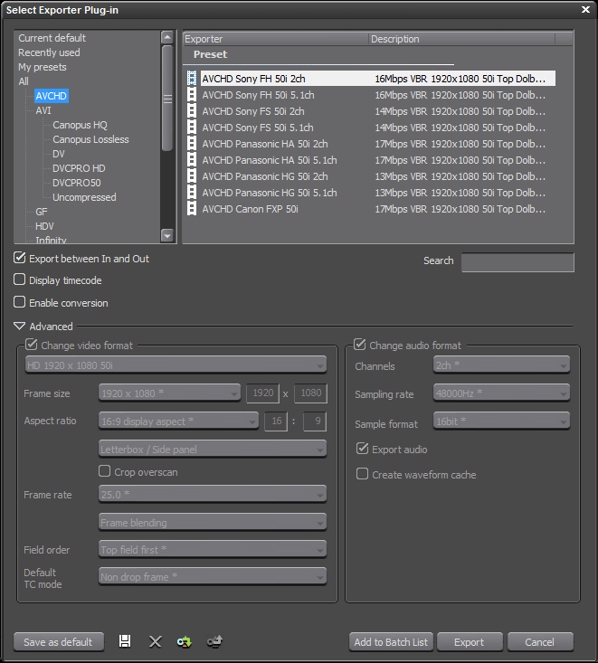This screenshot has width=598, height=663.
Task: Click the category tree scrollbar thumb
Action: pyautogui.click(x=167, y=98)
